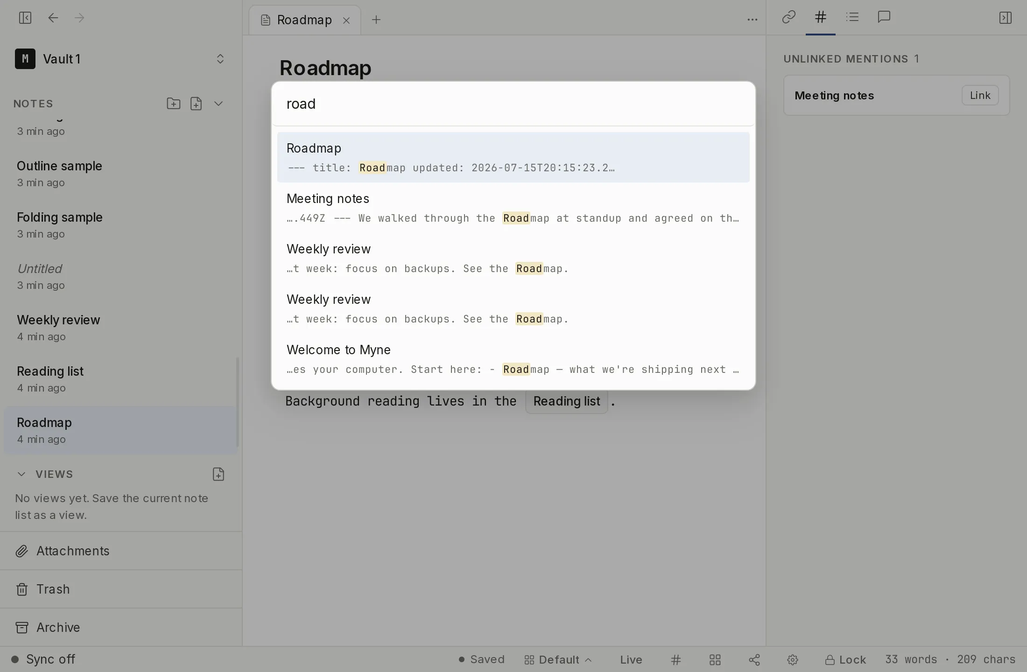
Task: Click the share icon in status bar
Action: coord(754,659)
